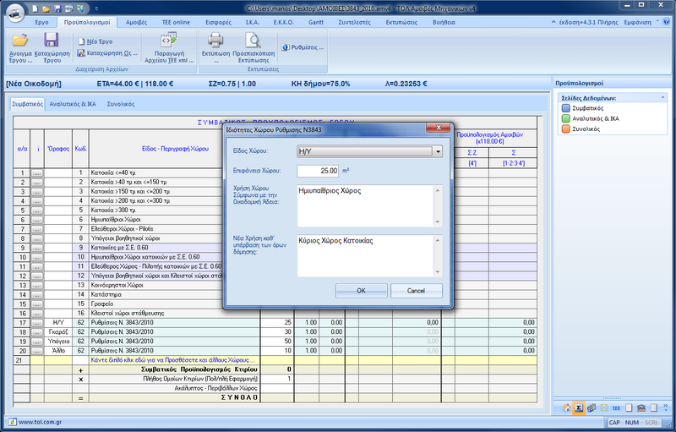Viewport: 676px width, 432px height.
Task: Click the Εκτύπωση printer icon
Action: (215, 41)
